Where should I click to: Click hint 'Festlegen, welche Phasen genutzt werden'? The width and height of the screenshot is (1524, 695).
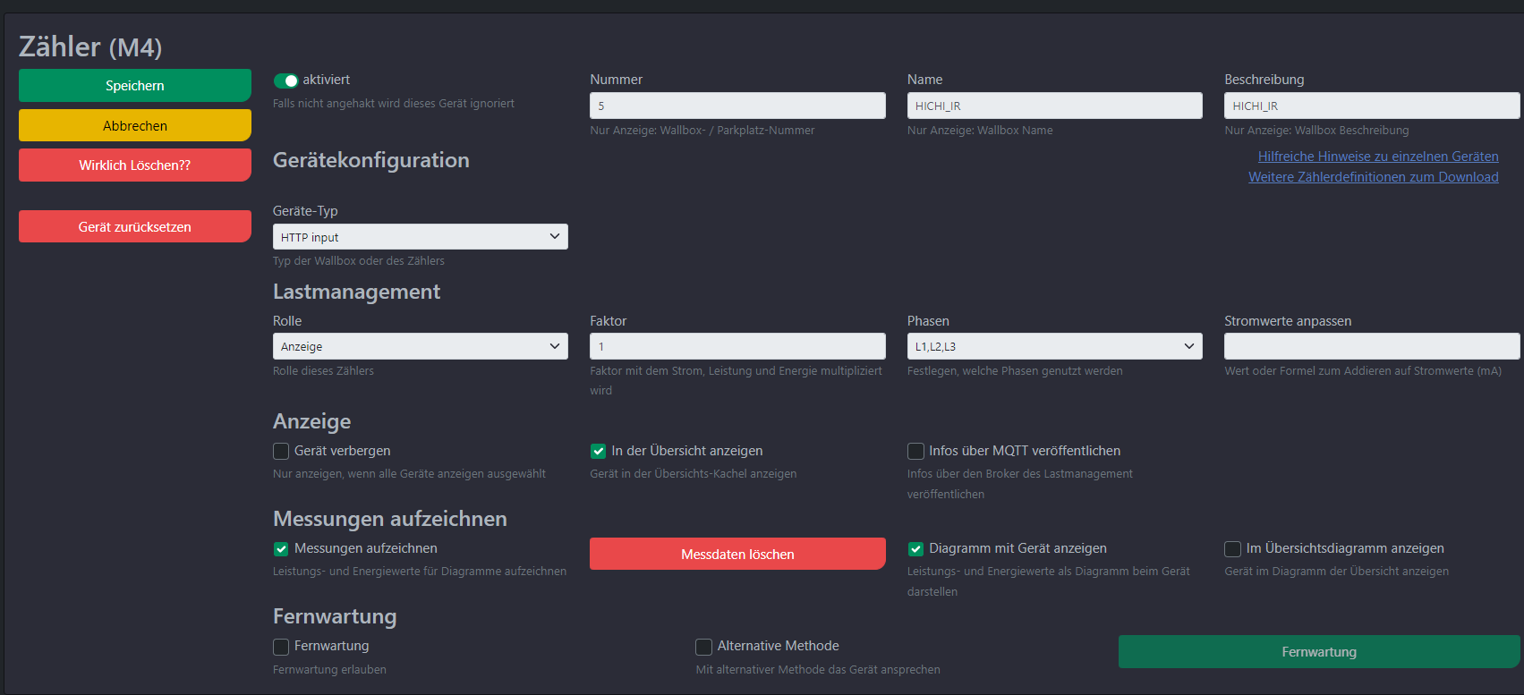pos(1015,371)
